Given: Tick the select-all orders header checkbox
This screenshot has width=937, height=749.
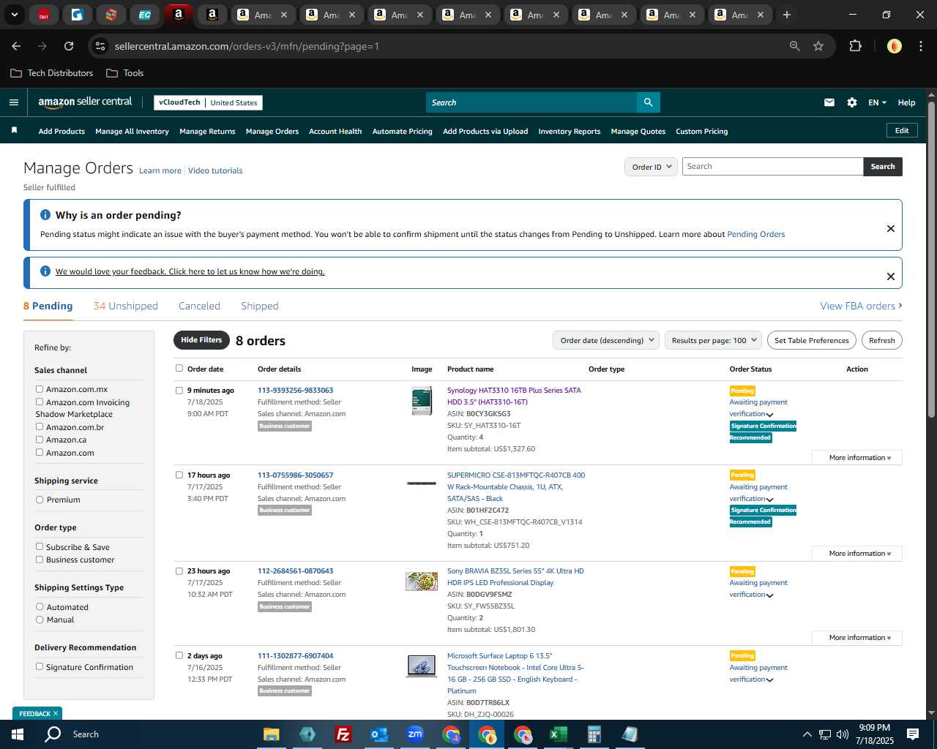Looking at the screenshot, I should 179,369.
